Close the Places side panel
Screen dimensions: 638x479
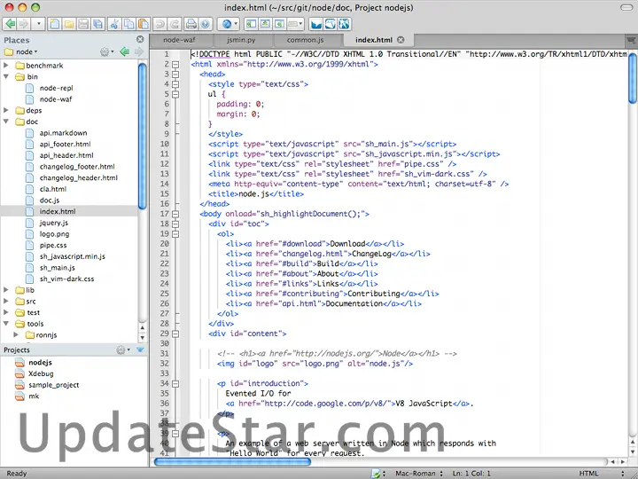[140, 40]
